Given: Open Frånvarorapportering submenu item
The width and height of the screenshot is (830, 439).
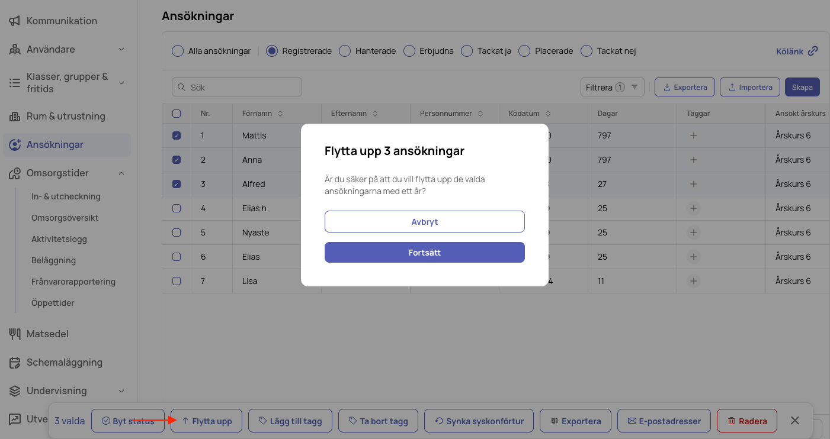Looking at the screenshot, I should point(73,282).
